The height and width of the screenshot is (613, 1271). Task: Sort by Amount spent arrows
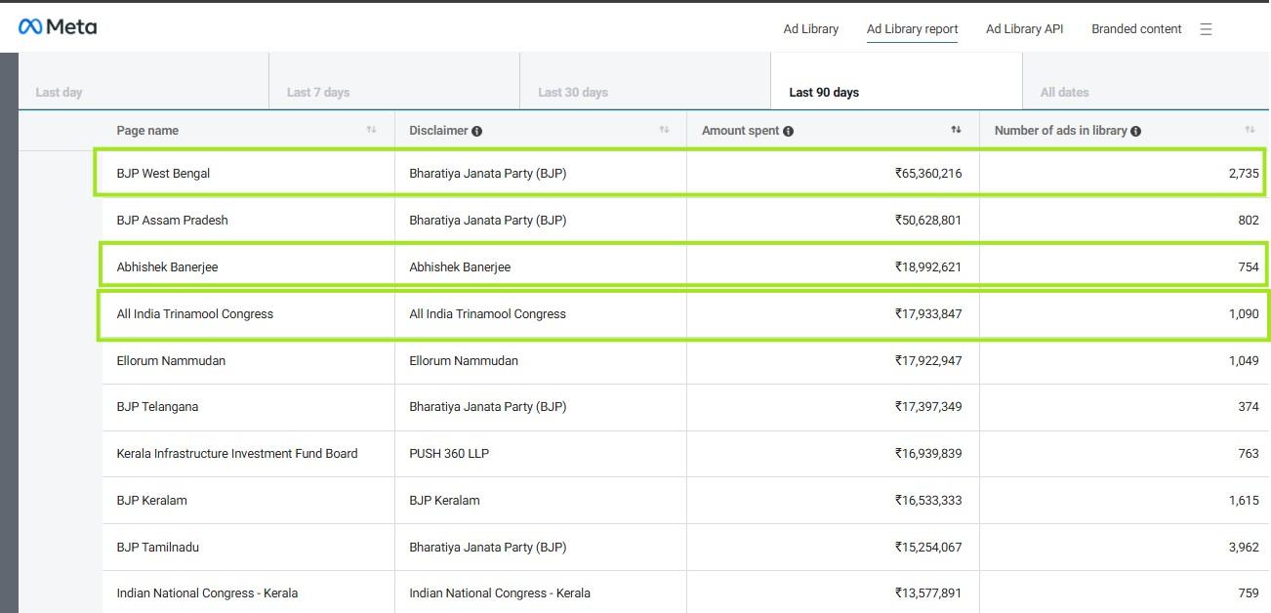point(956,130)
